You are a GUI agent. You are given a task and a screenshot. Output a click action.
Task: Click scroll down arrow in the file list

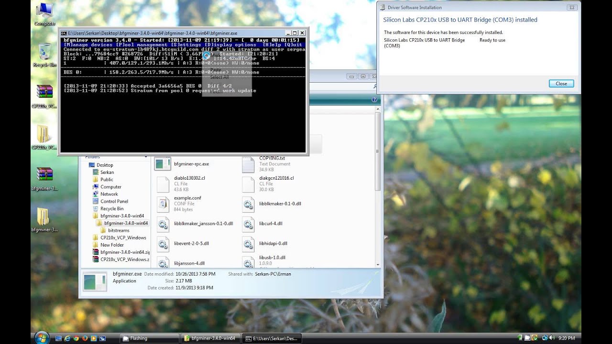(x=378, y=264)
